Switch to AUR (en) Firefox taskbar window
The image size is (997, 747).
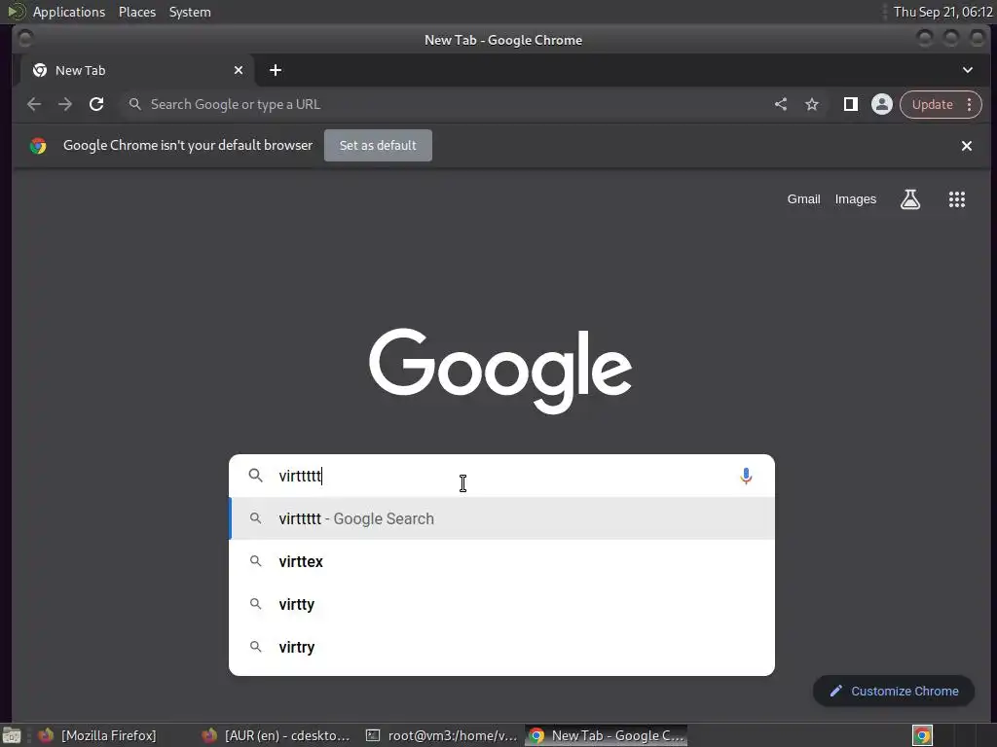coord(277,735)
